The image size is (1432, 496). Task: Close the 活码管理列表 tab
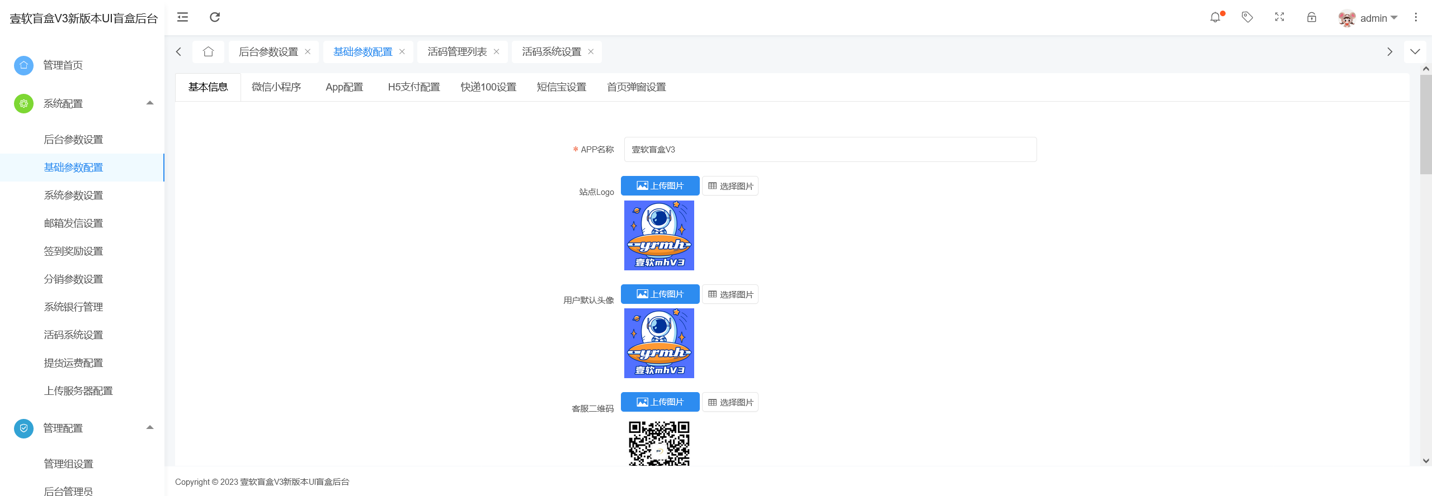pyautogui.click(x=496, y=52)
